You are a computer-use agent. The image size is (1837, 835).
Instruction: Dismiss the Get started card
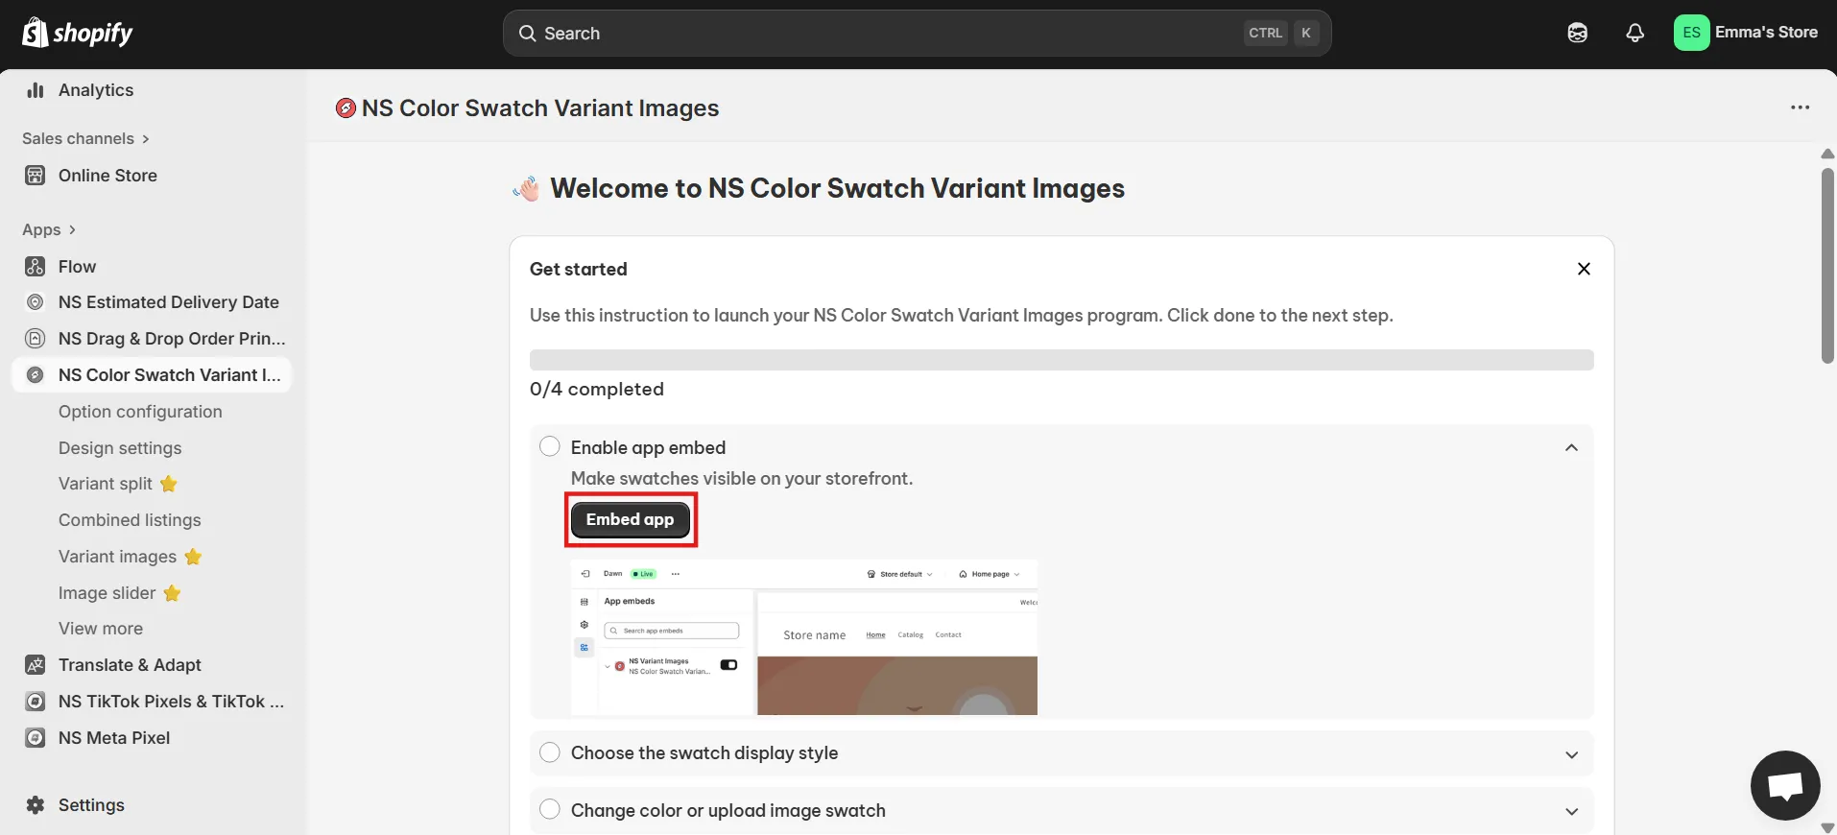(1584, 269)
